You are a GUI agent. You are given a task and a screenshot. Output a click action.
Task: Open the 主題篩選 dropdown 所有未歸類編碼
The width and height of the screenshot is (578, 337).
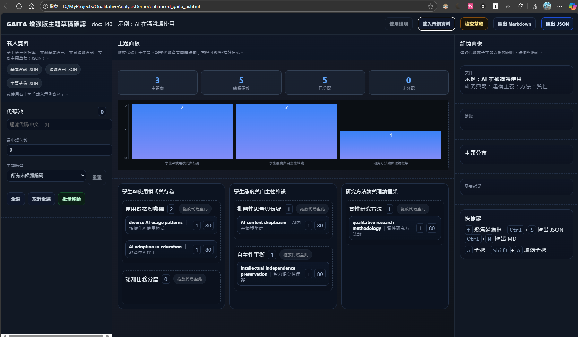46,175
